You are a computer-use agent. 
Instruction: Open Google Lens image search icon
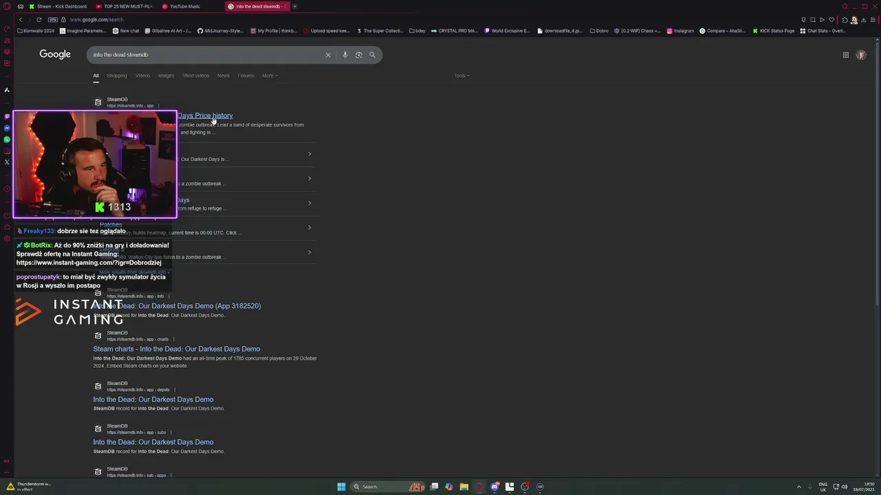359,55
